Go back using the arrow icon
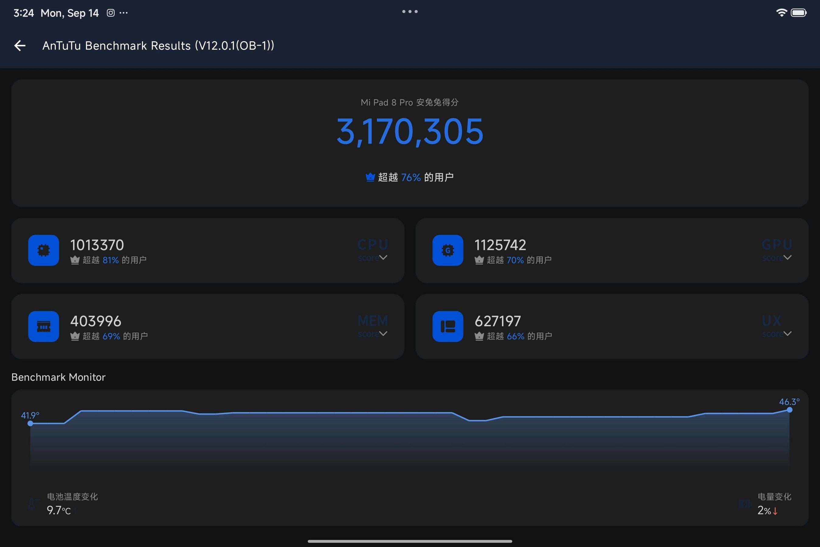Image resolution: width=820 pixels, height=547 pixels. (x=20, y=45)
